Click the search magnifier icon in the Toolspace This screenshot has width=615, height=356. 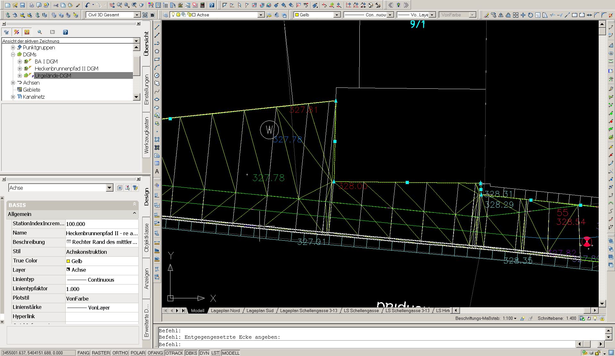(40, 32)
